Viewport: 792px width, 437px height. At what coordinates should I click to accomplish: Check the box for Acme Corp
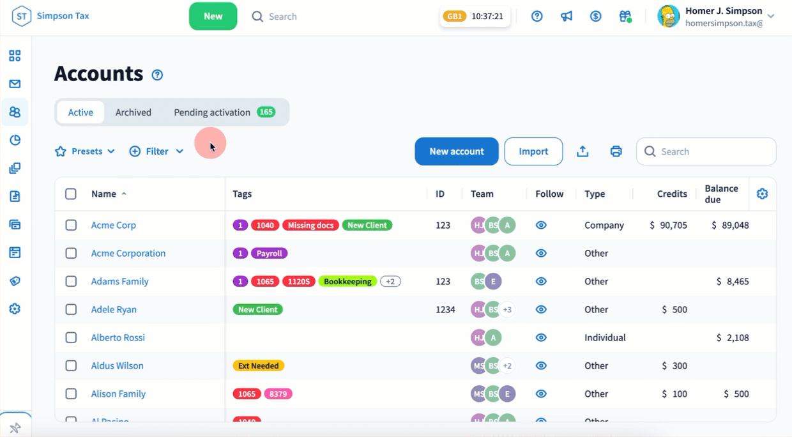tap(71, 225)
